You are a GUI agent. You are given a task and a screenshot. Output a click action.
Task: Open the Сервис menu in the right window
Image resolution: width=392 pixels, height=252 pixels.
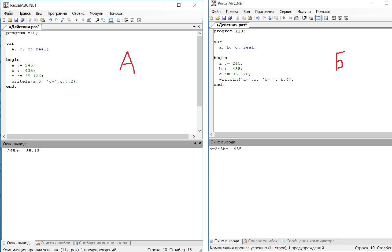[286, 12]
